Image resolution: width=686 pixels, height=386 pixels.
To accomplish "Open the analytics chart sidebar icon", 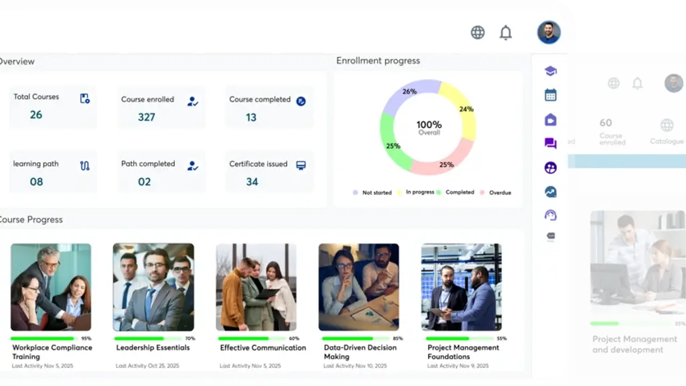I will [x=551, y=192].
